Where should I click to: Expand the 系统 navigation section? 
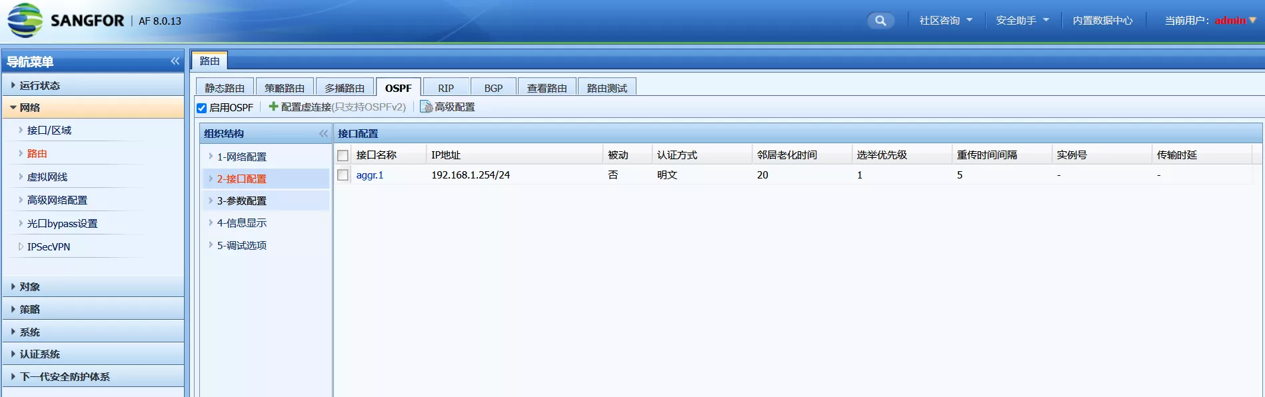pos(30,332)
